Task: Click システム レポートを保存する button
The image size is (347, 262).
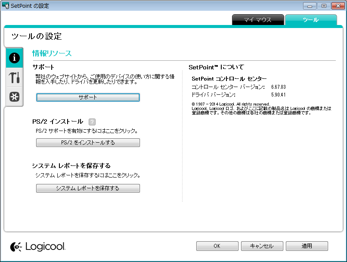Action: pos(88,188)
